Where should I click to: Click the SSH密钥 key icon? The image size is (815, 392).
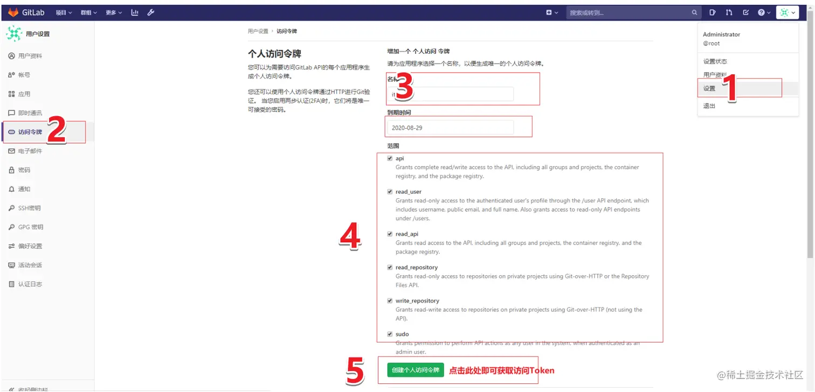[x=12, y=208]
